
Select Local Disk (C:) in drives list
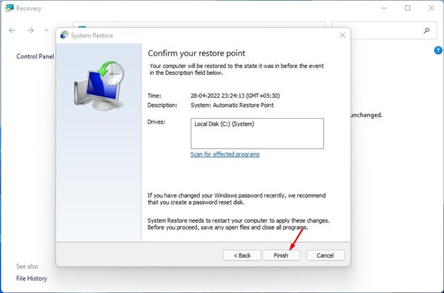tap(224, 124)
